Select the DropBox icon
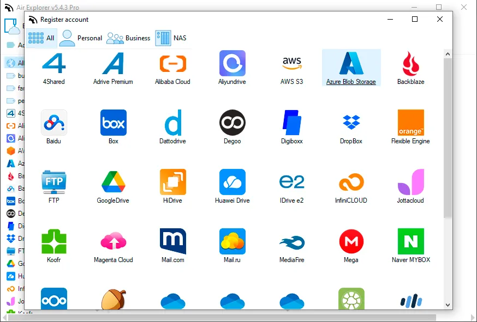 tap(351, 122)
